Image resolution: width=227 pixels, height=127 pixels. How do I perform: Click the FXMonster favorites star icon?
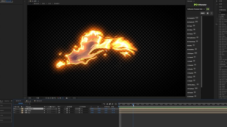click(x=207, y=13)
